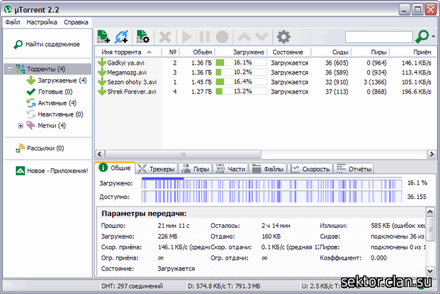
Task: Click DHT: 297 соединений status entry
Action: coord(132,286)
